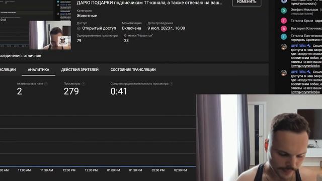
Task: Click the Дата проведения label
Action: pyautogui.click(x=160, y=23)
